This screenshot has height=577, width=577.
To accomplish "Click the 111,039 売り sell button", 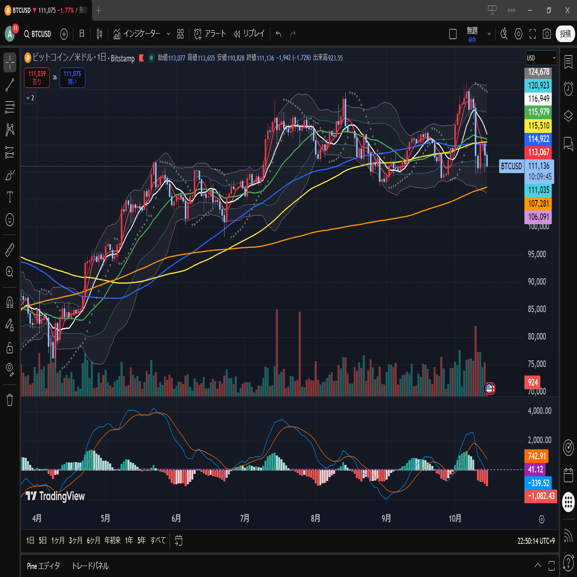I will [37, 78].
